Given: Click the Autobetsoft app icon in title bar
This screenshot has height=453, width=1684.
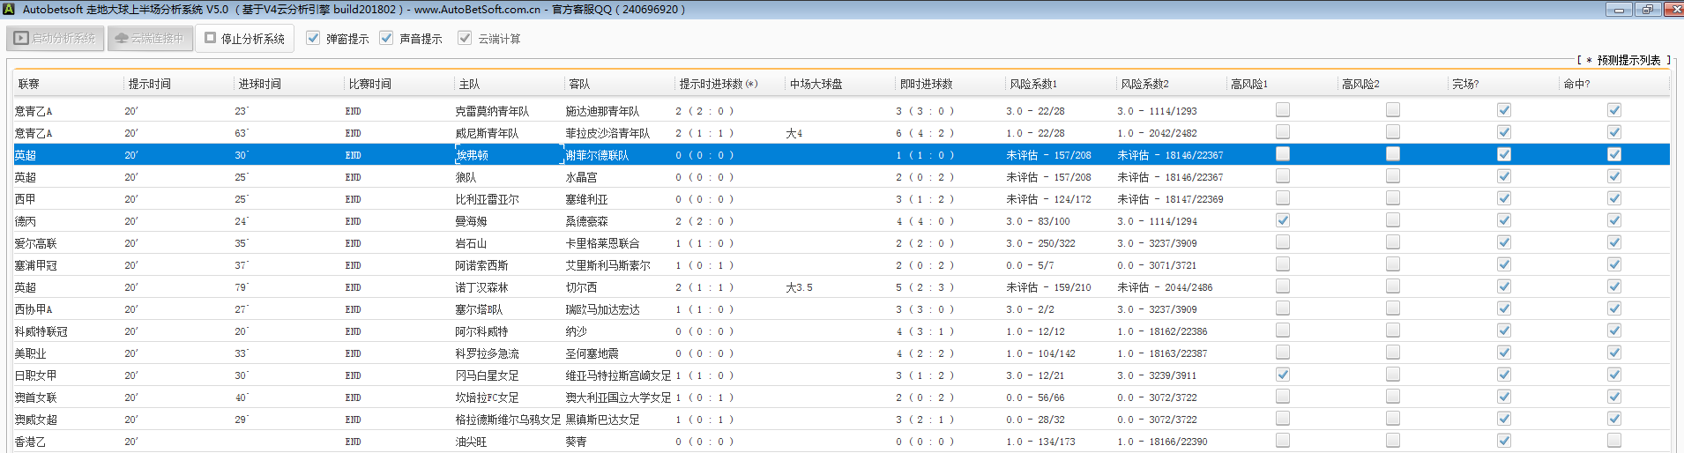Looking at the screenshot, I should (x=9, y=10).
